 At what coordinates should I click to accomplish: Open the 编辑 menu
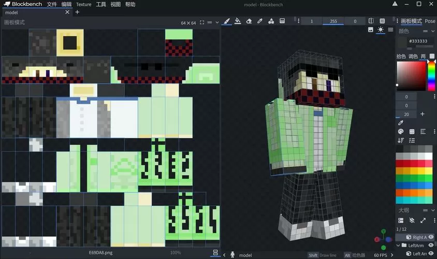(x=66, y=4)
